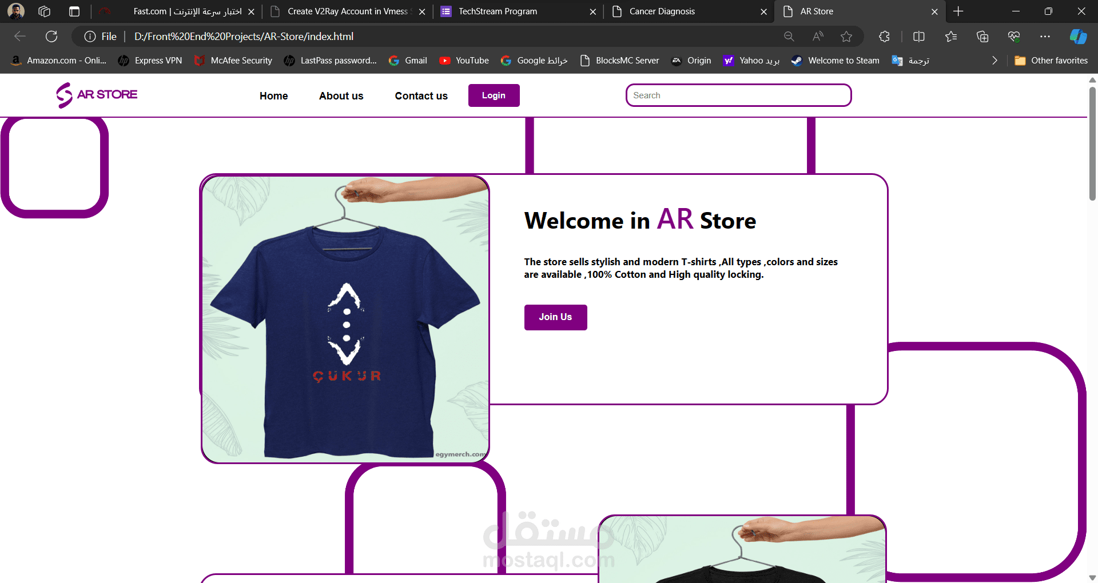Go to Home nav link
The height and width of the screenshot is (583, 1098).
(x=274, y=96)
